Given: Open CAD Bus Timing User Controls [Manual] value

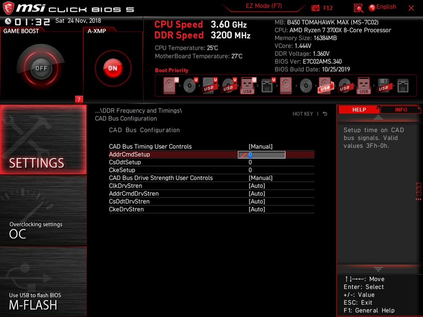Looking at the screenshot, I should tap(261, 147).
